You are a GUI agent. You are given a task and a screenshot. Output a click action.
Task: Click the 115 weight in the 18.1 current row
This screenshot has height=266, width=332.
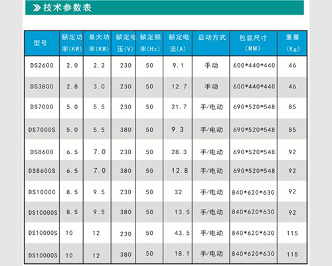pos(292,254)
